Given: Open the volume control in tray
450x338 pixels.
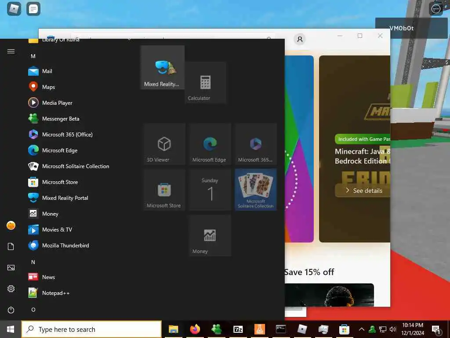Looking at the screenshot, I should coord(393,329).
